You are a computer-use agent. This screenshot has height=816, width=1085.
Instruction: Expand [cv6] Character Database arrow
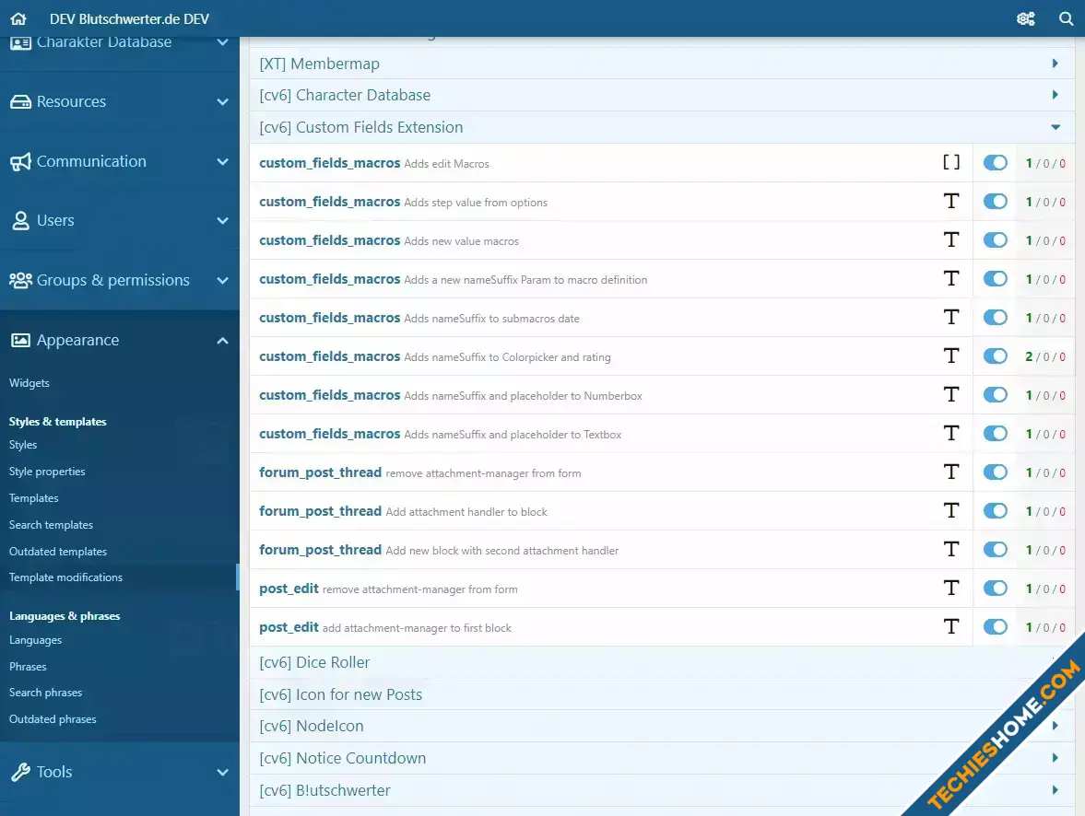[1056, 95]
